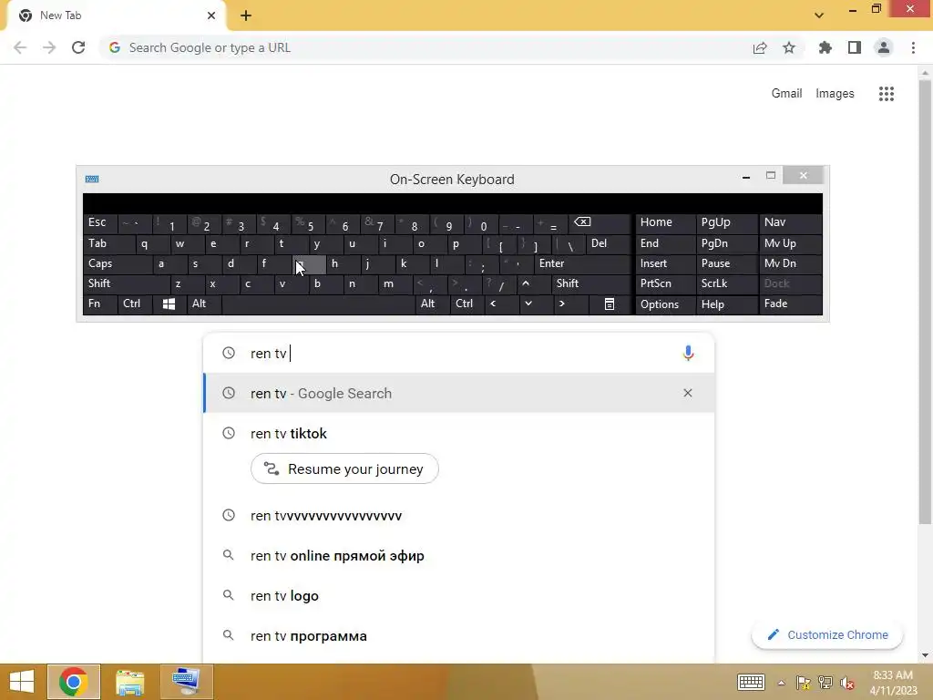Click the Action Center flag icon
The height and width of the screenshot is (700, 933).
[x=803, y=683]
